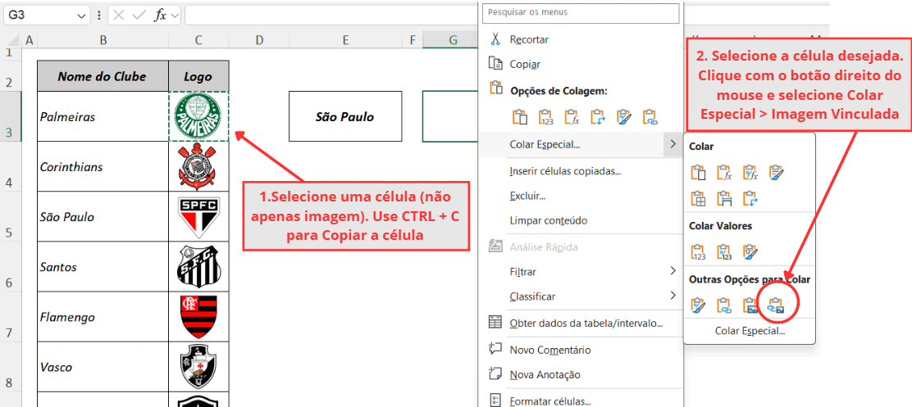Expand the Filtrar submenu
Viewport: 912px width, 407px height.
click(x=673, y=271)
